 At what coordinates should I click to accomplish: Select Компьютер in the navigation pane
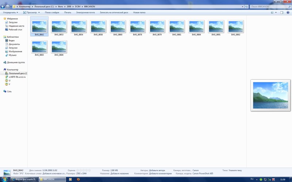click(12, 70)
